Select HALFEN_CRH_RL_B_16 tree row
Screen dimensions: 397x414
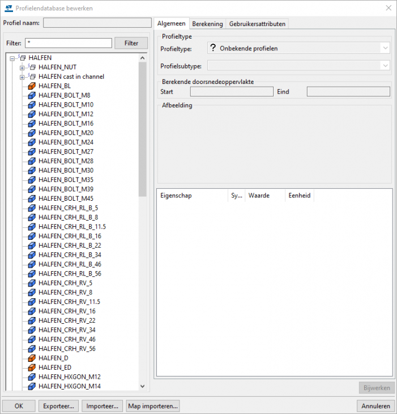pyautogui.click(x=70, y=236)
